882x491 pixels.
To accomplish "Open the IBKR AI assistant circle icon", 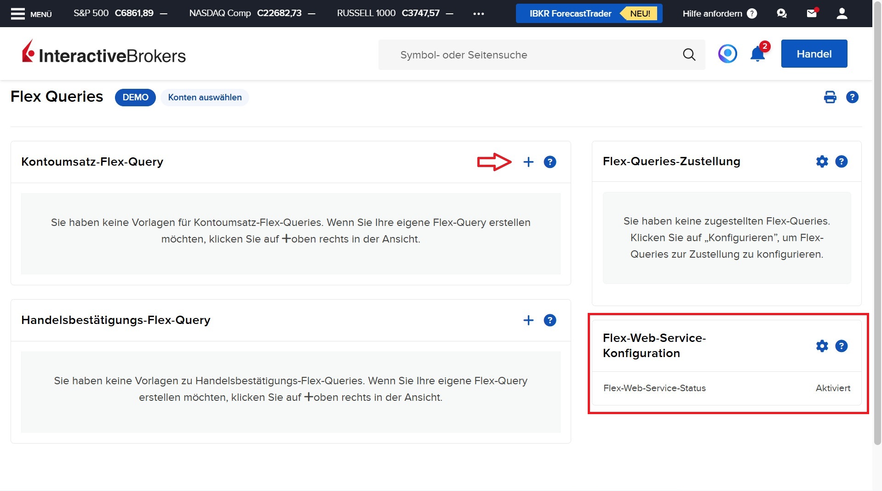I will click(727, 54).
